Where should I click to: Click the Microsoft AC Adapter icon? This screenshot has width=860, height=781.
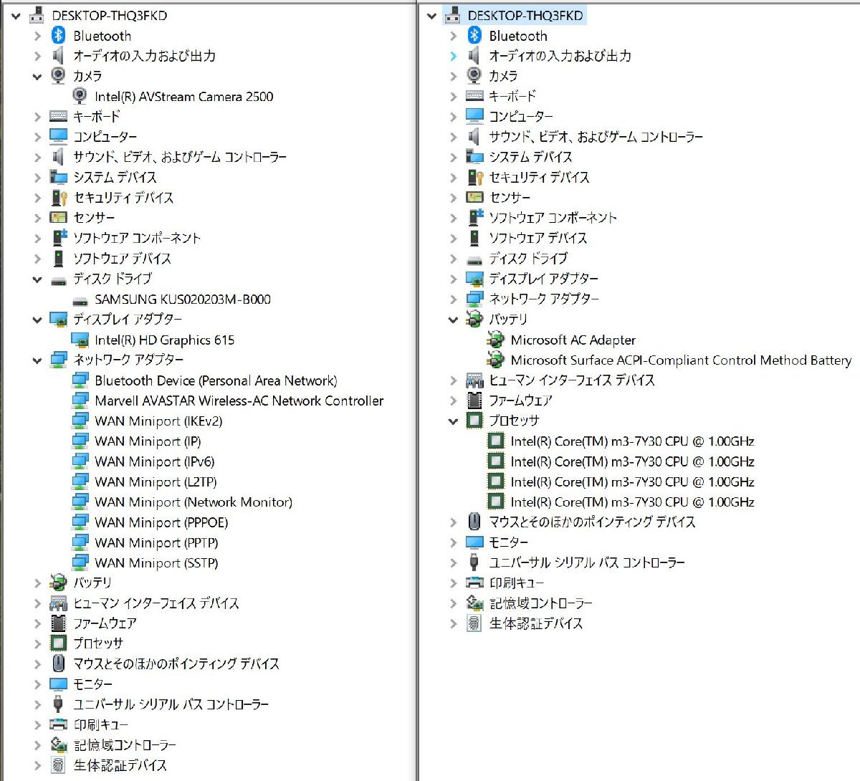(x=496, y=340)
